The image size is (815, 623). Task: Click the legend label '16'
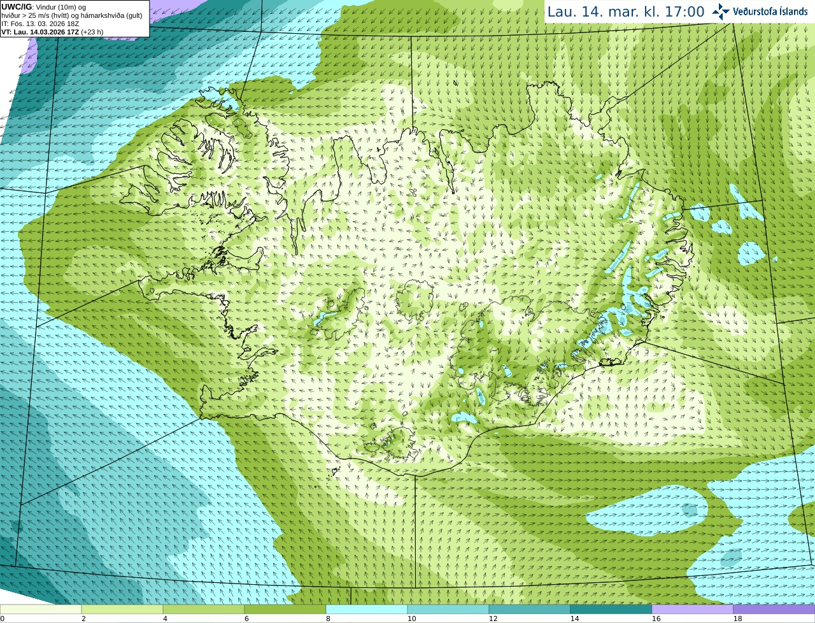656,619
